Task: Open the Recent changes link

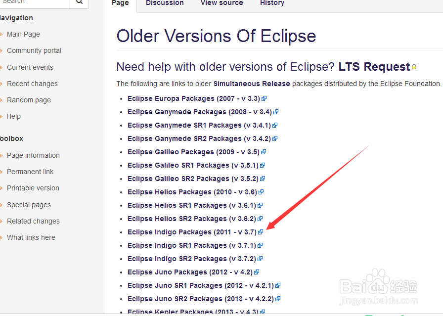Action: [x=32, y=83]
